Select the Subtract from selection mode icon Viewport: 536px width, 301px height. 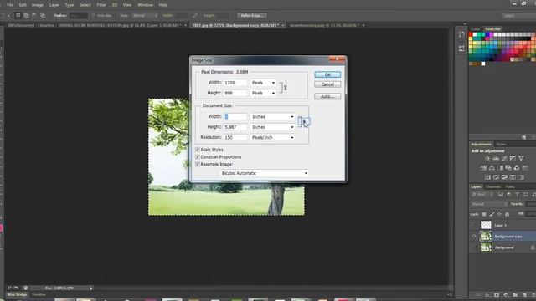tap(34, 15)
